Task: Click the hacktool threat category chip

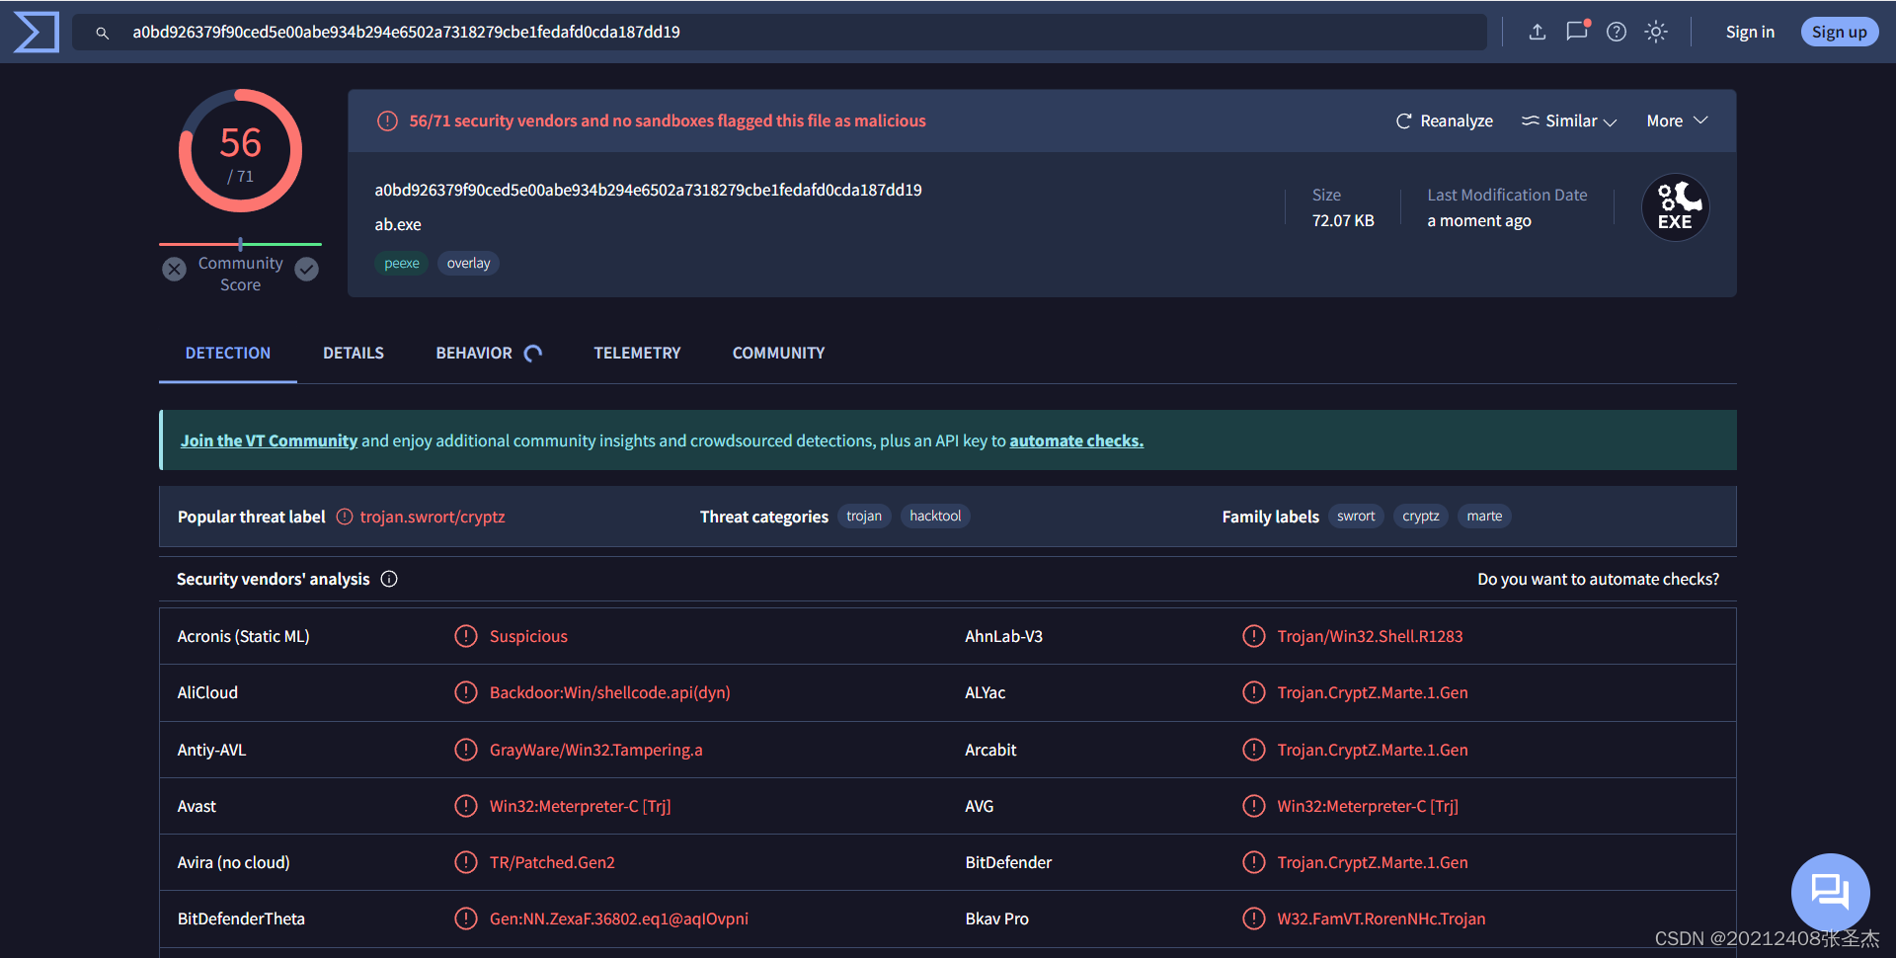Action: point(935,516)
